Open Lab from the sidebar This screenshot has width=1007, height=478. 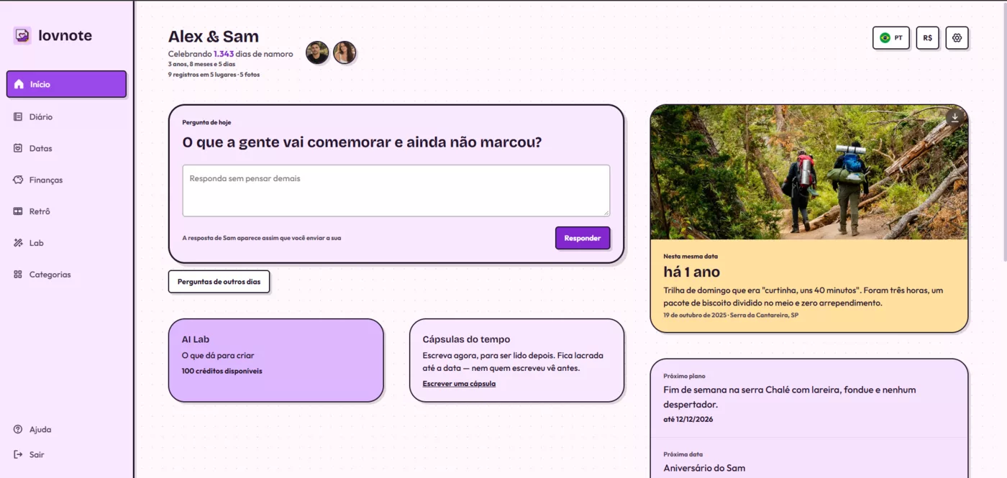pyautogui.click(x=66, y=243)
